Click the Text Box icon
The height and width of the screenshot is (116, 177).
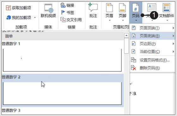(x=152, y=8)
